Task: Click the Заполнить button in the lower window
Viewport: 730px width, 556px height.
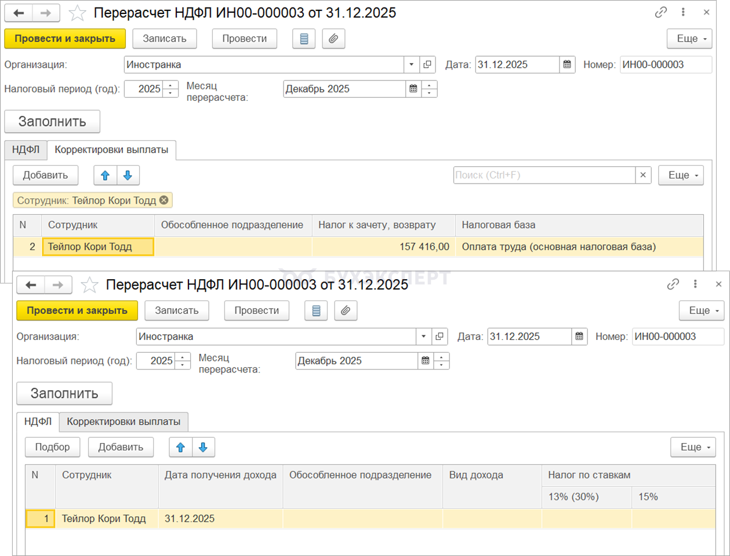Action: point(64,393)
